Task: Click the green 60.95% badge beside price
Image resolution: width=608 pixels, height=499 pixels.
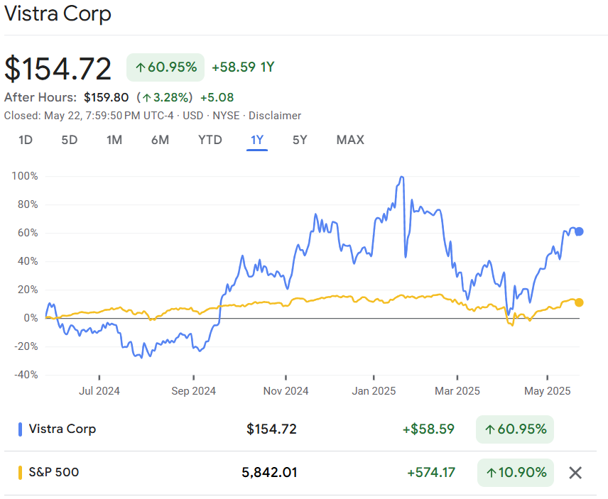Action: coord(165,67)
